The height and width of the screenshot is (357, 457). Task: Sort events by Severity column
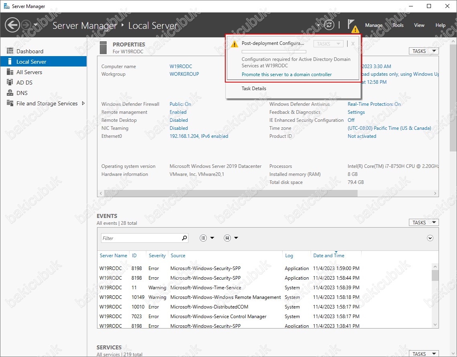click(x=157, y=255)
